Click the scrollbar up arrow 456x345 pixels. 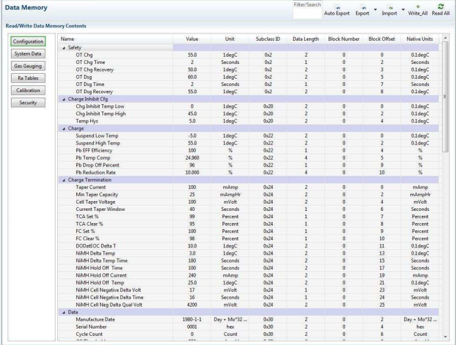click(445, 38)
